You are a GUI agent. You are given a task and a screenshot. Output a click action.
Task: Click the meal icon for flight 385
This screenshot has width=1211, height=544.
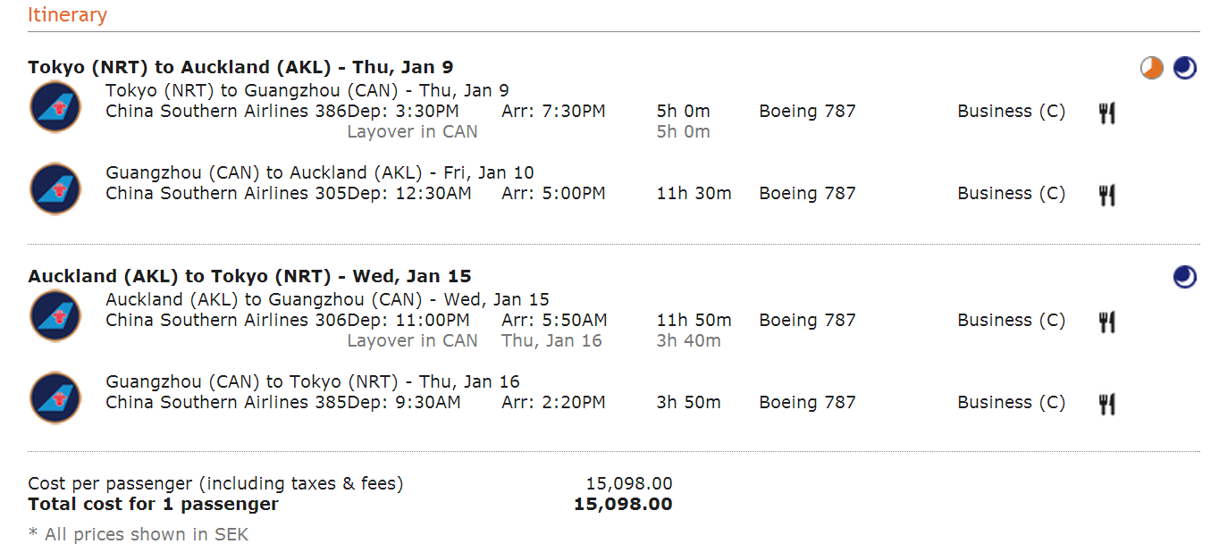[x=1106, y=404]
